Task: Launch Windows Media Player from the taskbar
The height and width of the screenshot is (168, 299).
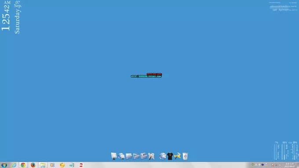Action: point(52,165)
